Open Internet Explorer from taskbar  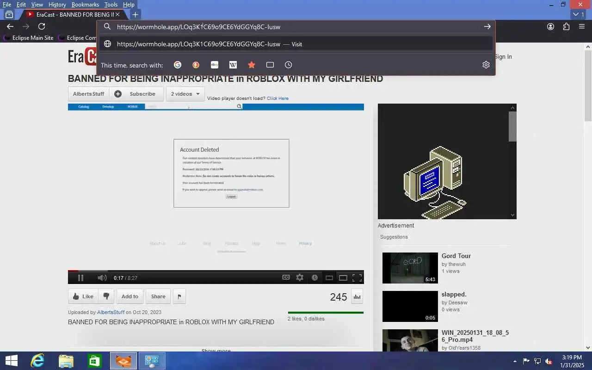(37, 361)
